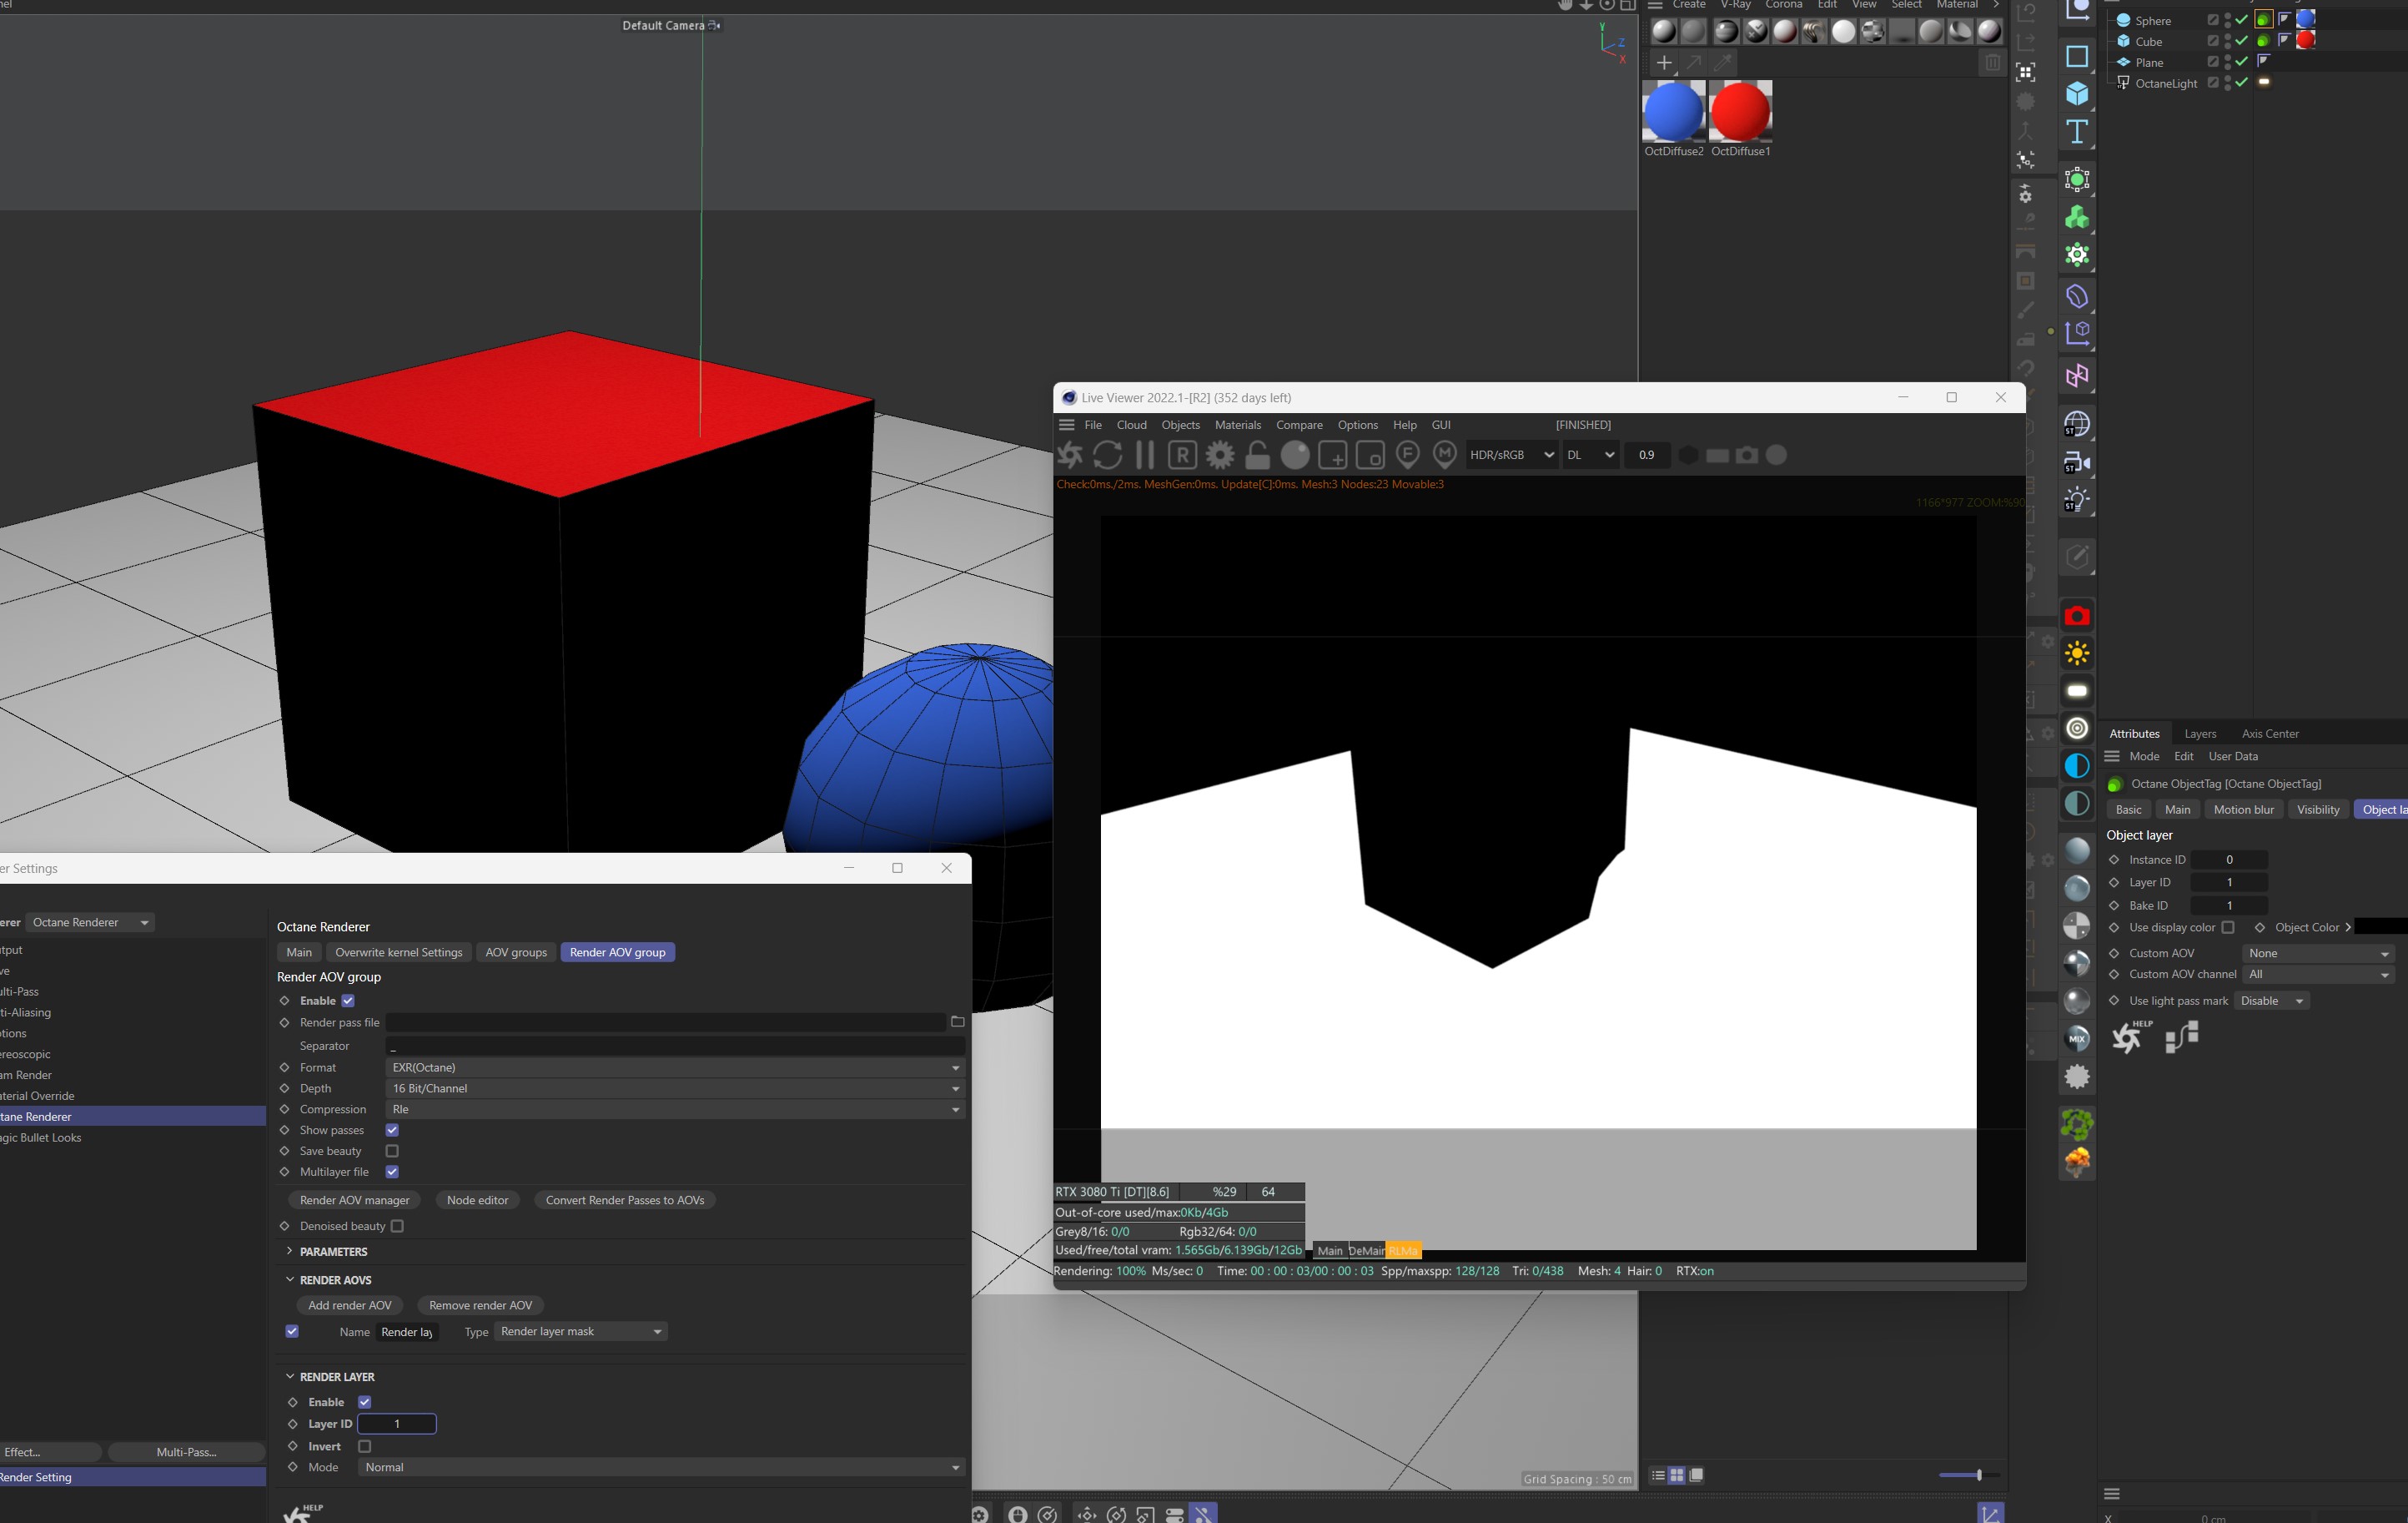Click the lock resolution padlock icon
This screenshot has width=2408, height=1523.
pos(1257,456)
